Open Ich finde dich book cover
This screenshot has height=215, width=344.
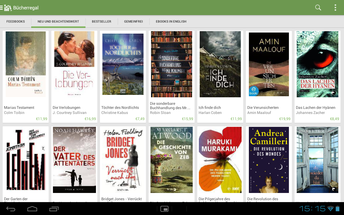pos(220,64)
